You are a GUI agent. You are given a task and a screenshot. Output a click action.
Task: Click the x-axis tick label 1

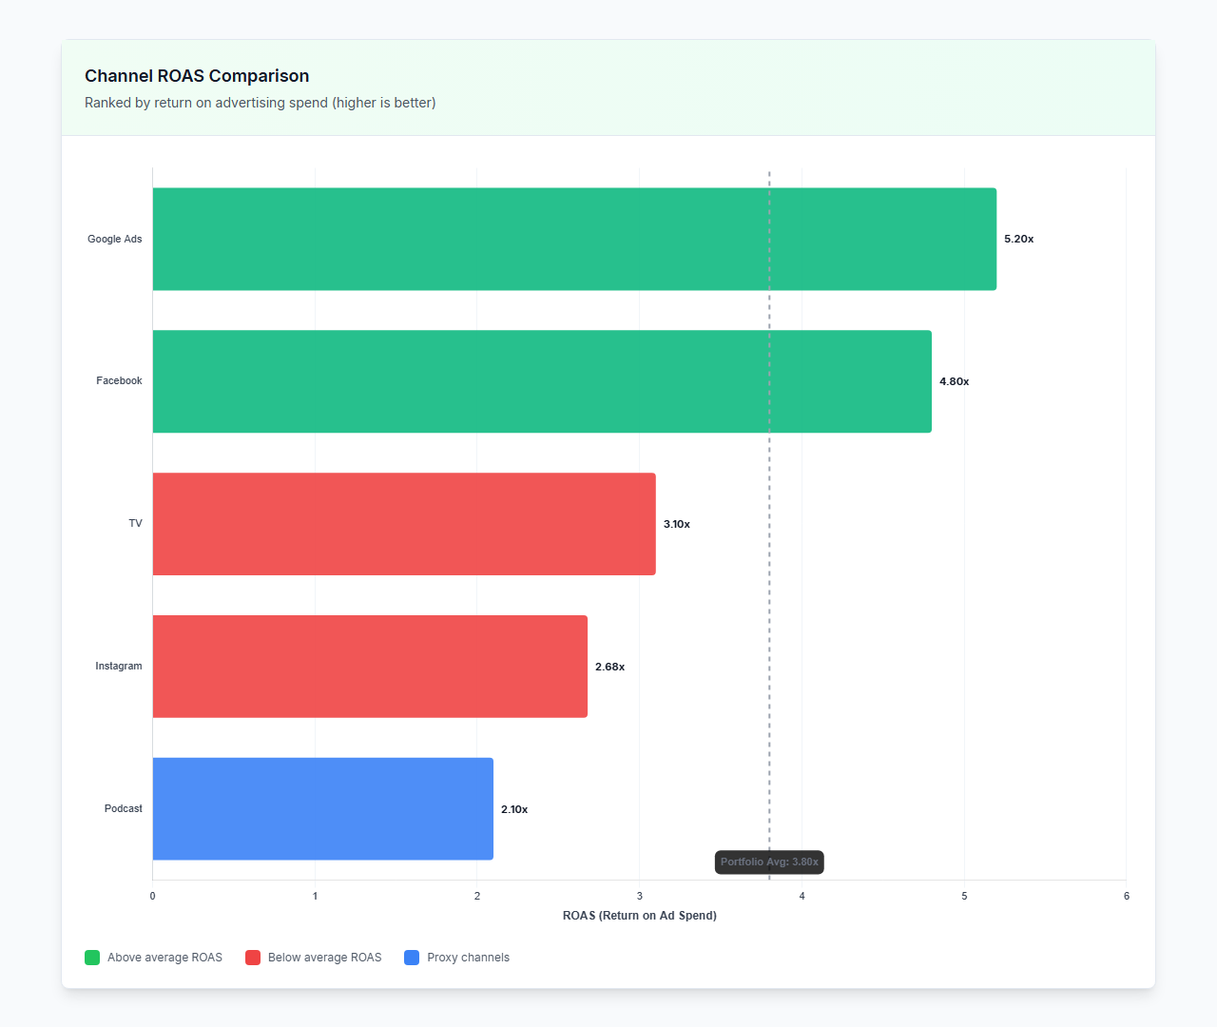point(315,896)
